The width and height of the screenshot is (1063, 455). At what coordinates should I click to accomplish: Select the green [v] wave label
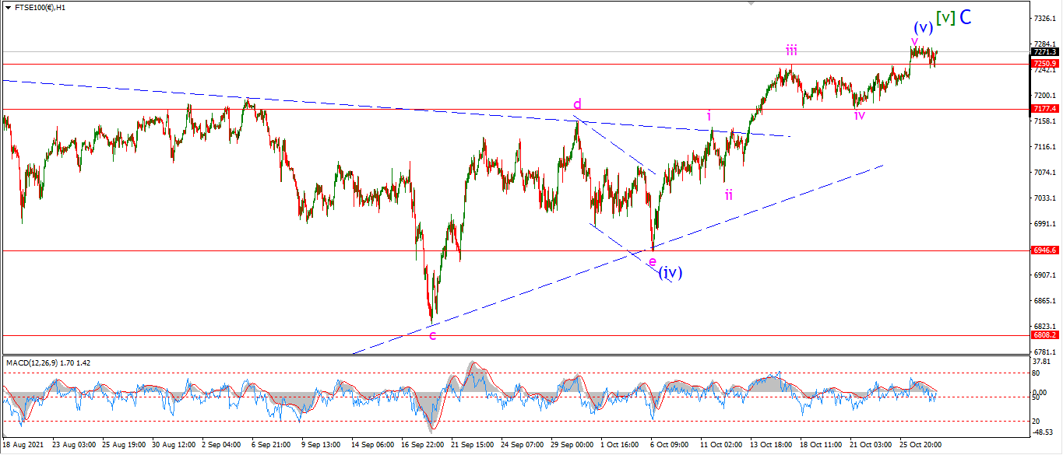[x=945, y=17]
